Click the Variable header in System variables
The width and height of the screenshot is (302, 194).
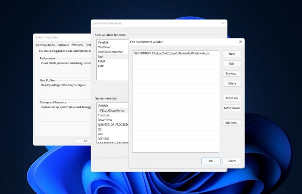112,106
